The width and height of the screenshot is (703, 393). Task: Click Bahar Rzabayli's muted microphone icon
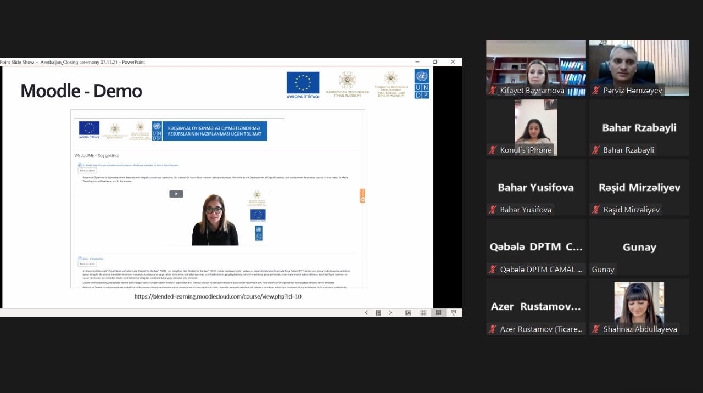pyautogui.click(x=596, y=150)
